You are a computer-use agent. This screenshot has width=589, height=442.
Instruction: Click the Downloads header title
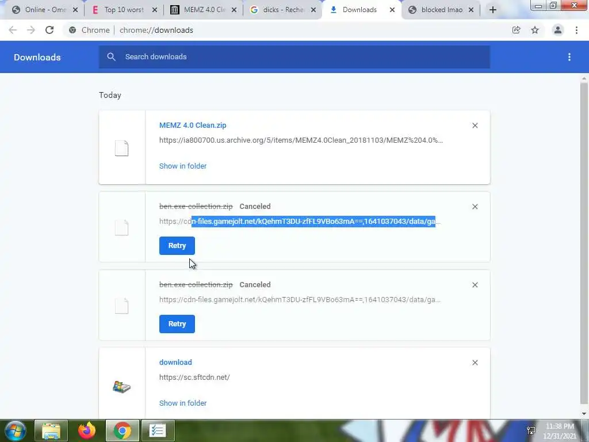coord(37,57)
